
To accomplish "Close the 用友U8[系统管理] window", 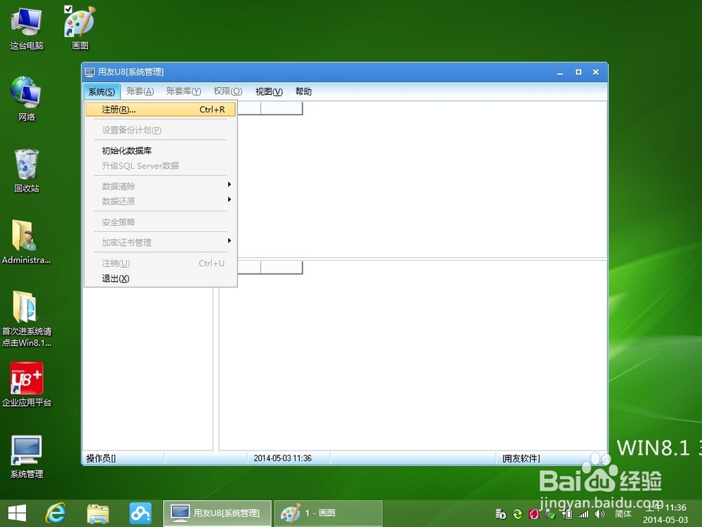I will (x=595, y=72).
